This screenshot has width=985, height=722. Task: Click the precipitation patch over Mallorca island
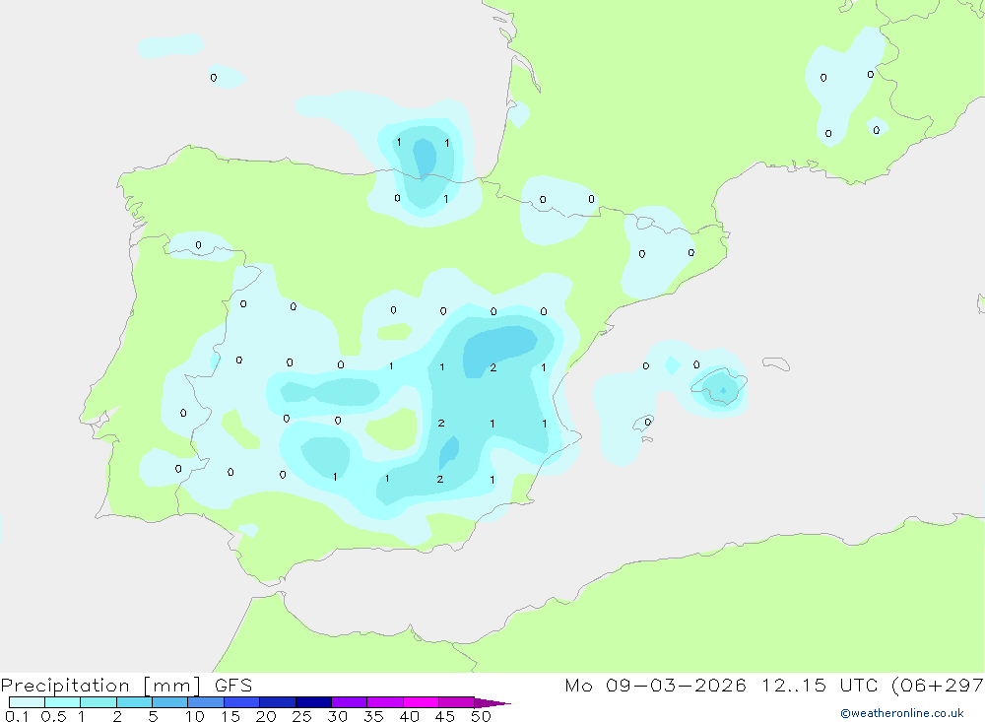tap(719, 386)
